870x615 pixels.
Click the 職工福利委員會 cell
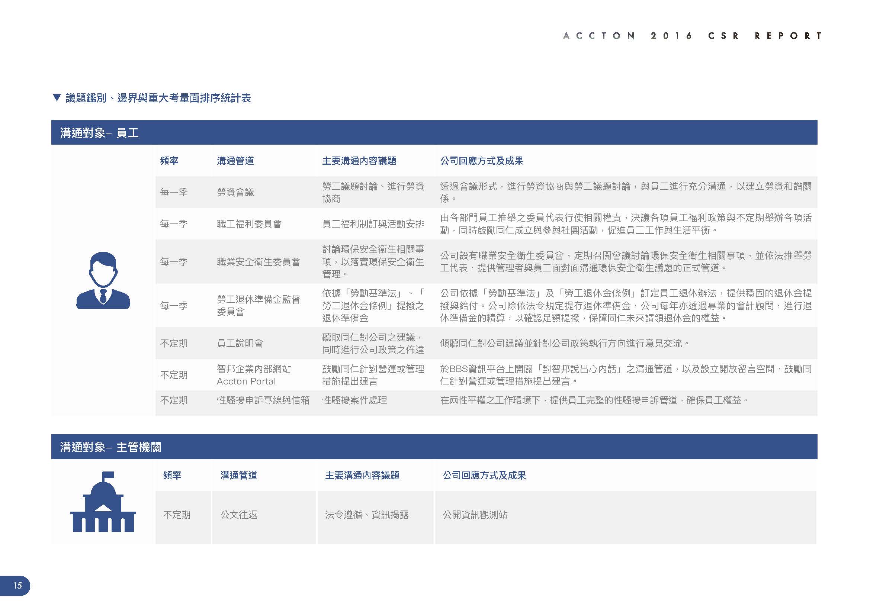pos(249,224)
